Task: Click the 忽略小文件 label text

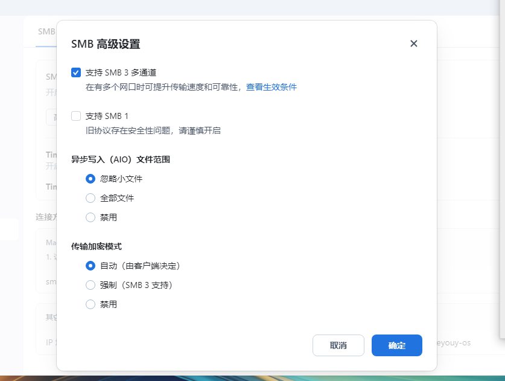Action: tap(121, 179)
